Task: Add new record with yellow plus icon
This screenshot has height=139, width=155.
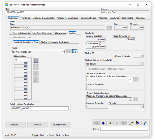Action: [x=110, y=123]
